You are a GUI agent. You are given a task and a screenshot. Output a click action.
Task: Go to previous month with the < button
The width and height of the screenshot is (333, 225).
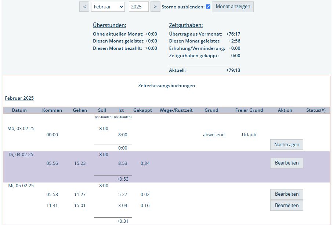point(84,7)
